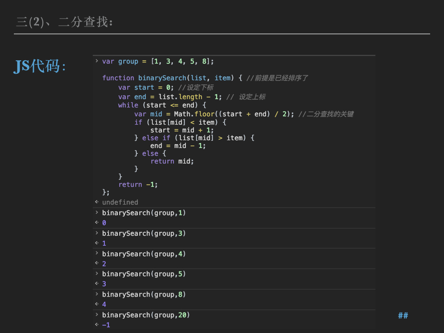The width and height of the screenshot is (444, 333).
Task: Click the output arrow next to 'undefined'
Action: 97,202
